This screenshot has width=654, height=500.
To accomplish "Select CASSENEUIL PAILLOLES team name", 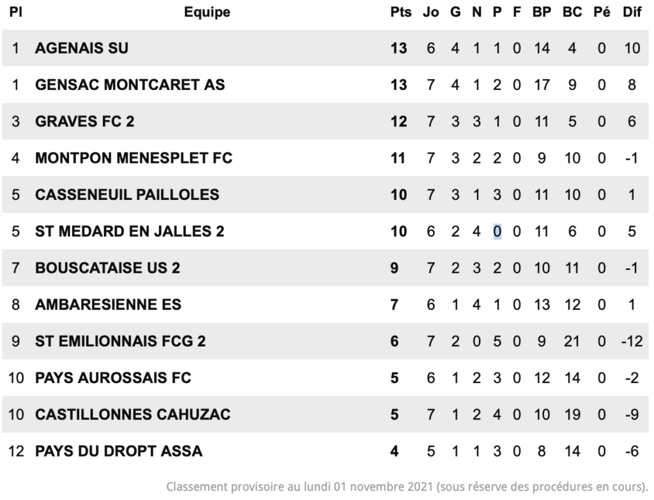I will coord(127,195).
